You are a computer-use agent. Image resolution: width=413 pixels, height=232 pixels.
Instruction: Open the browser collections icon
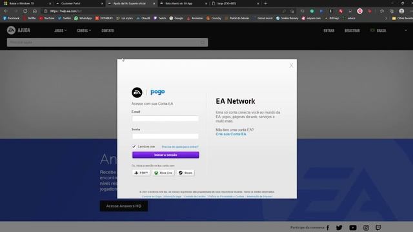coord(392,11)
